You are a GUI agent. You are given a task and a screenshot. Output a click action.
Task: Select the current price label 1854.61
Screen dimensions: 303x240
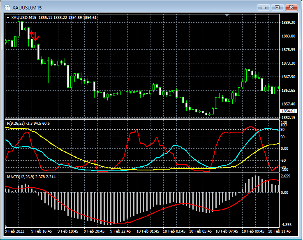coord(288,111)
